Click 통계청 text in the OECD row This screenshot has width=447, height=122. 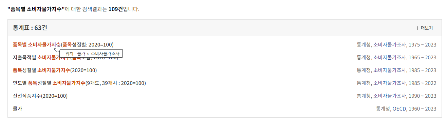(383, 109)
